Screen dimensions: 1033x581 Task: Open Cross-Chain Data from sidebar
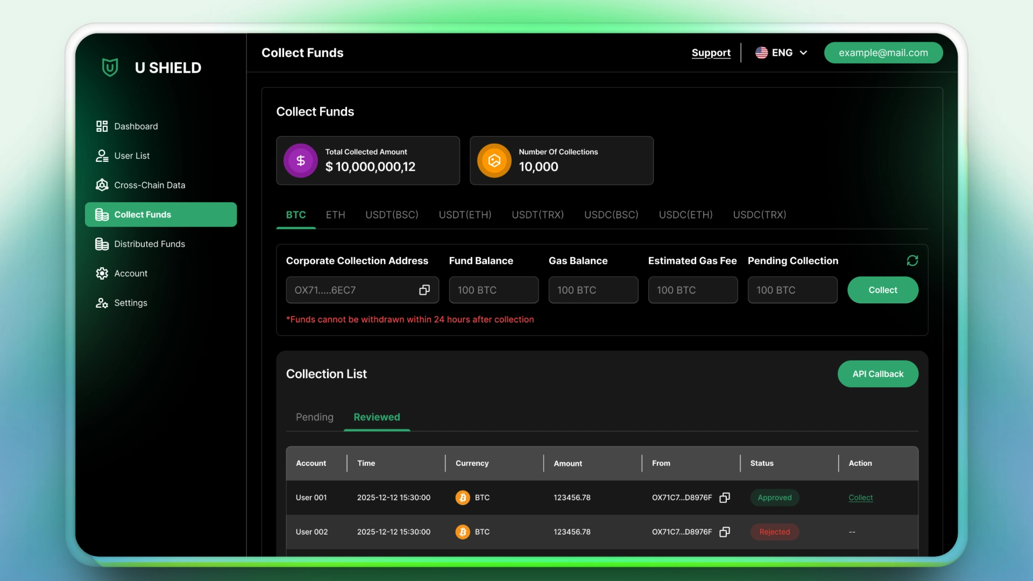pos(149,185)
